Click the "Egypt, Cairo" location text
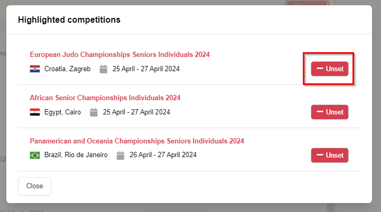This screenshot has width=381, height=212. point(63,112)
